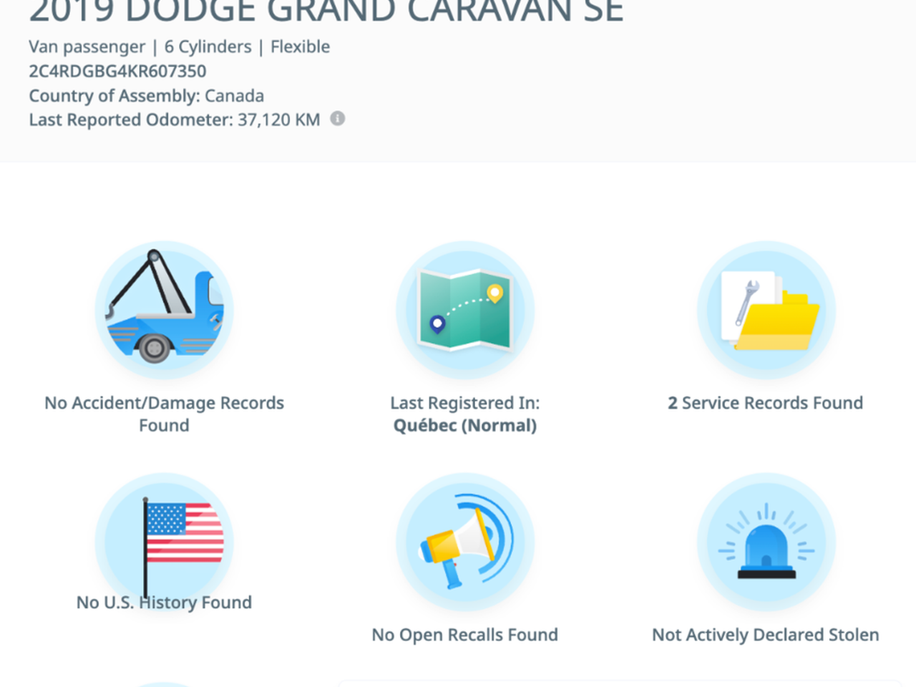Click the blue siren stolen icon
The width and height of the screenshot is (916, 687).
pos(766,542)
